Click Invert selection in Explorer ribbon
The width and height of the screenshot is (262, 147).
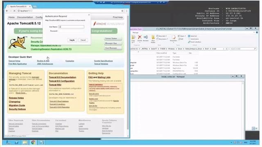pos(195,42)
